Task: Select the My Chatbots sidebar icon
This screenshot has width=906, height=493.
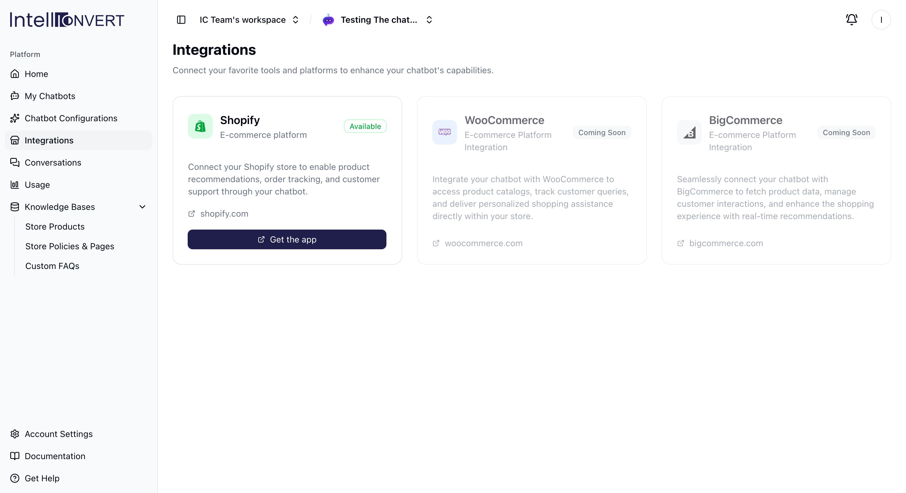Action: (x=15, y=96)
